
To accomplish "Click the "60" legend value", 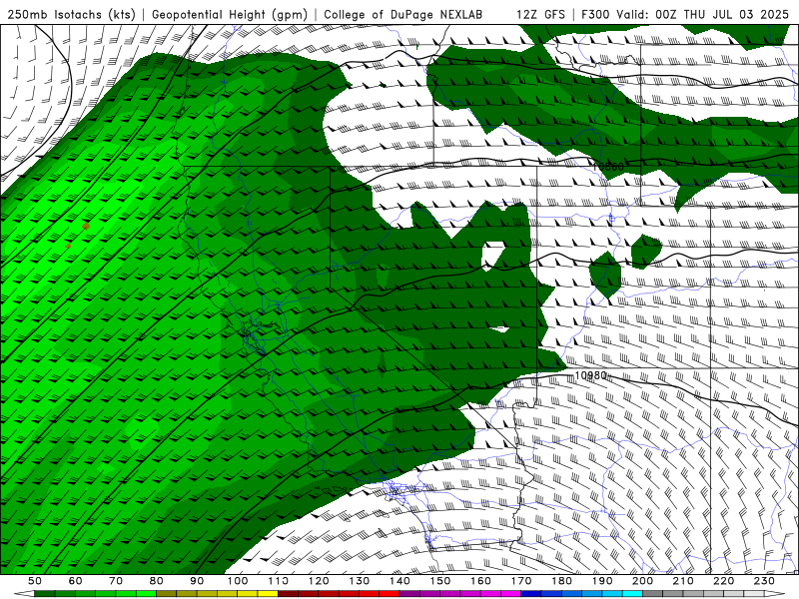I will pyautogui.click(x=75, y=581).
